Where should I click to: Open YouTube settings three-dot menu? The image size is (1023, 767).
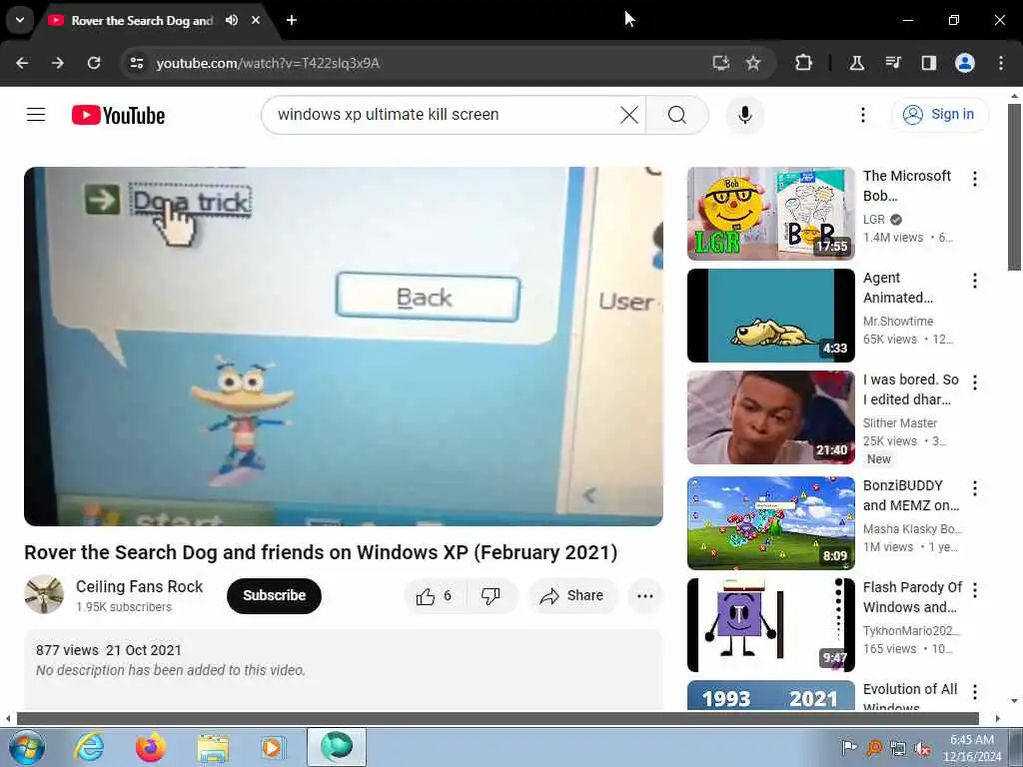point(862,115)
